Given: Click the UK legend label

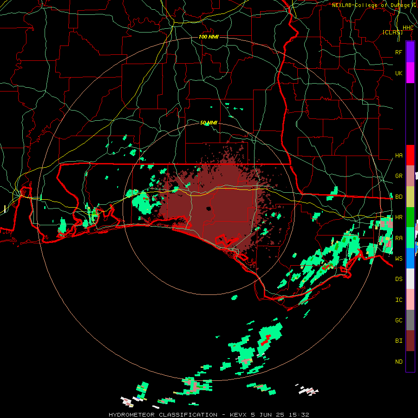Looking at the screenshot, I should pos(398,73).
